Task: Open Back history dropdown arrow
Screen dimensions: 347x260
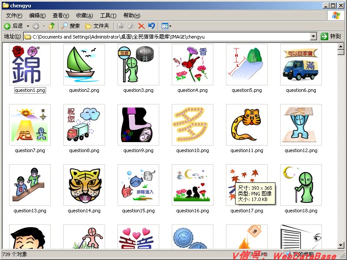Action: pyautogui.click(x=28, y=26)
